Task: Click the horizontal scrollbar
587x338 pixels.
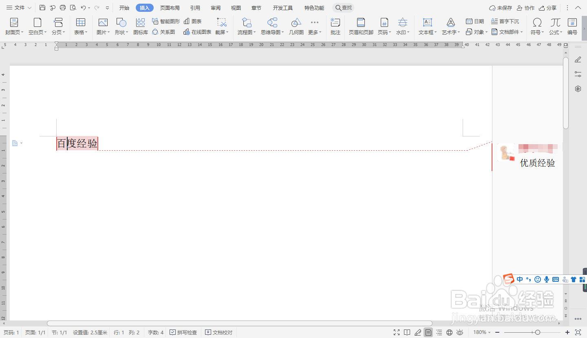Action: pyautogui.click(x=240, y=323)
